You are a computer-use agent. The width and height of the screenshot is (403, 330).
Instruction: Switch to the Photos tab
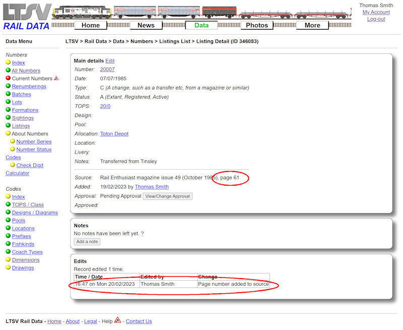coord(257,25)
